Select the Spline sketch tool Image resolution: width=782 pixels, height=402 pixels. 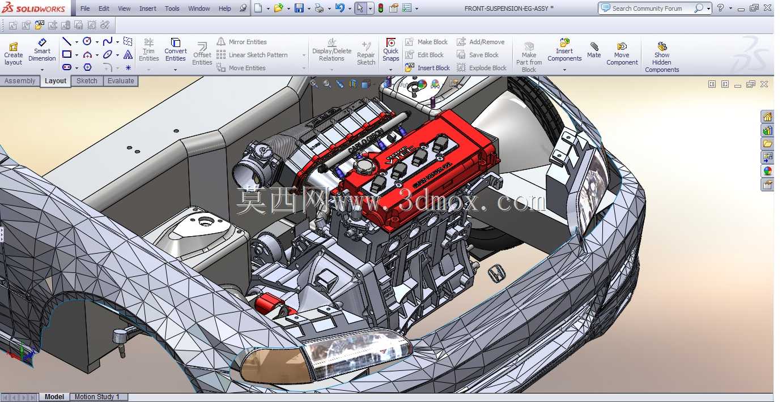[107, 42]
